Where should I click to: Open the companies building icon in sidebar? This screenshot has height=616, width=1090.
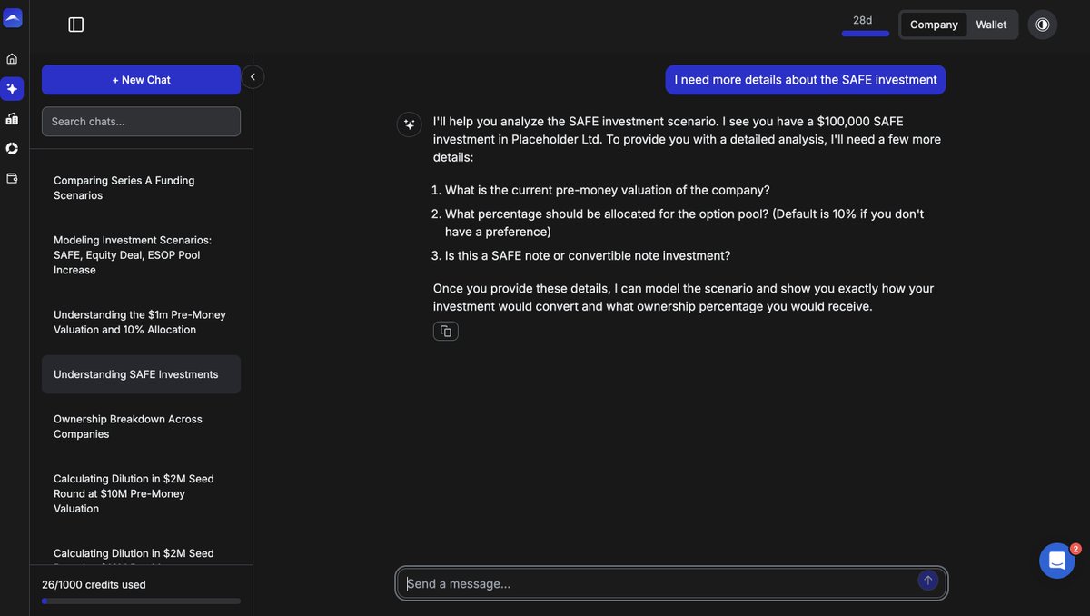tap(12, 119)
